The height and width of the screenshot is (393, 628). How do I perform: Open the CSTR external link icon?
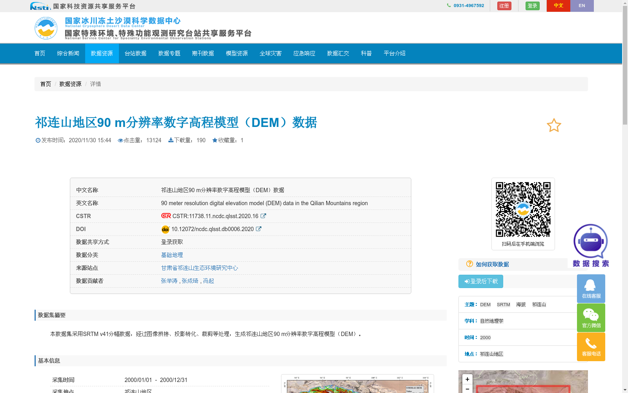(263, 216)
